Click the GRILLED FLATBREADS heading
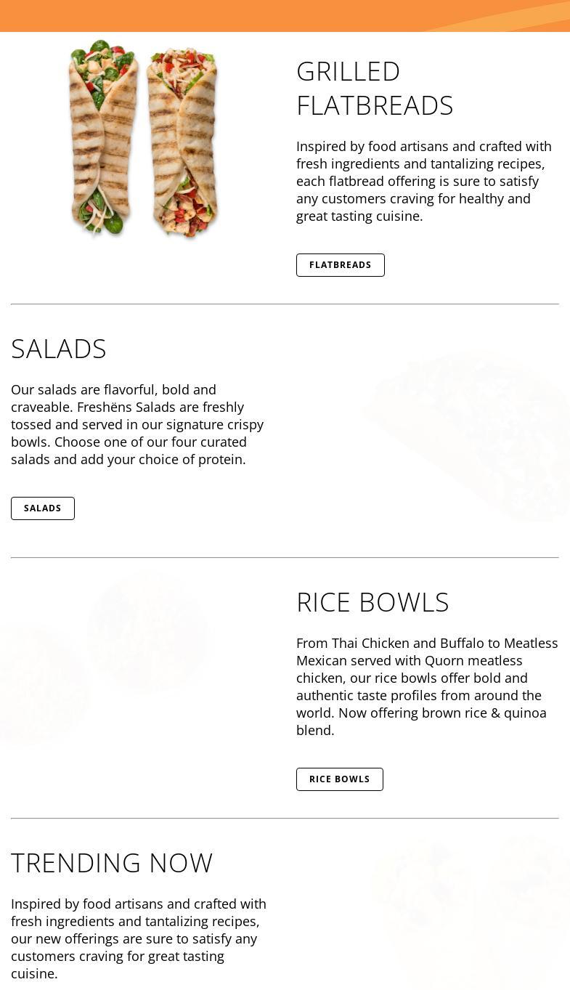Viewport: 570px width, 990px height. tap(375, 87)
